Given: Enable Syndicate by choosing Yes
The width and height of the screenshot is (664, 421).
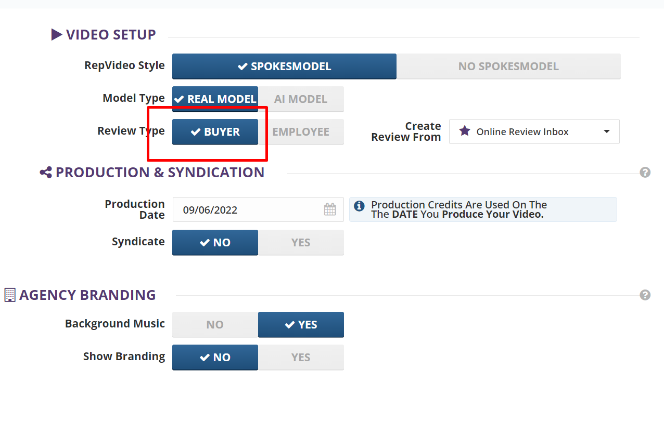Looking at the screenshot, I should pyautogui.click(x=301, y=243).
